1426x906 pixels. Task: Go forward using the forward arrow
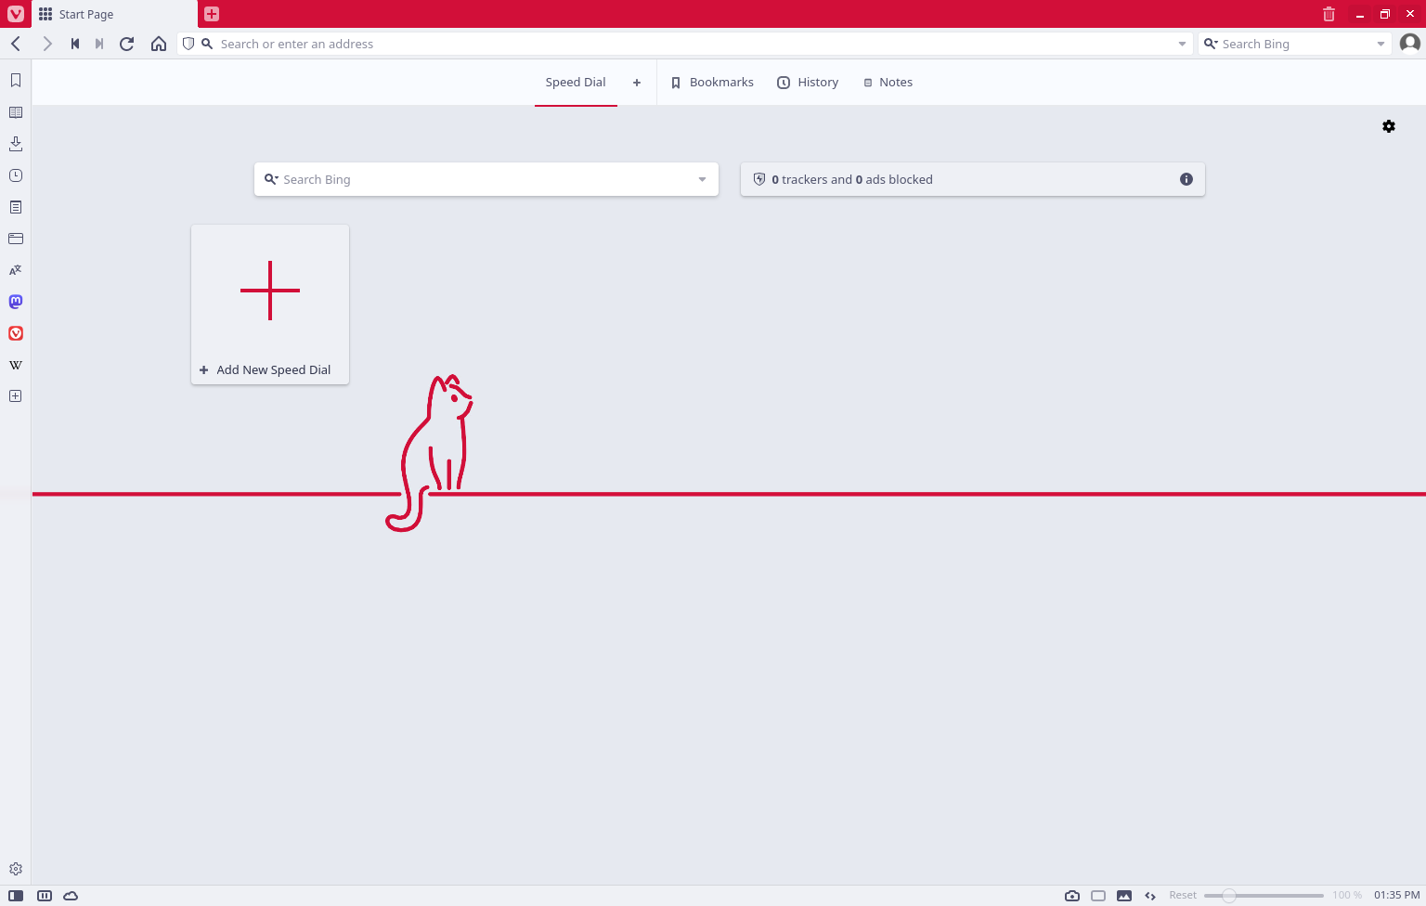(x=47, y=44)
